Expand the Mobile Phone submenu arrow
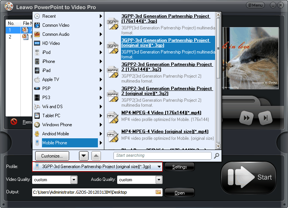The width and height of the screenshot is (288, 208). (x=101, y=143)
